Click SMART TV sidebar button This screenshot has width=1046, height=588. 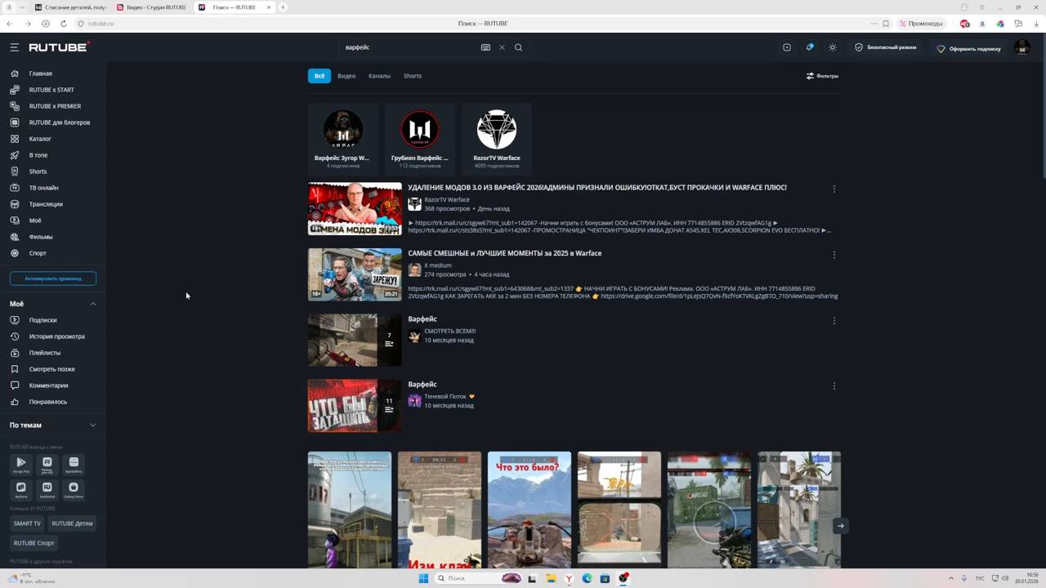[27, 523]
